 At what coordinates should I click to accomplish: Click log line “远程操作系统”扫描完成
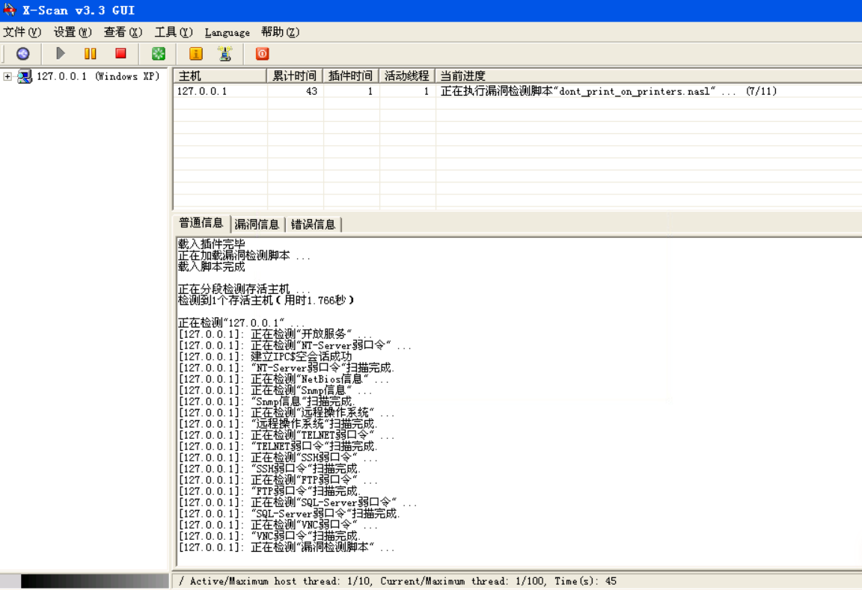point(278,423)
